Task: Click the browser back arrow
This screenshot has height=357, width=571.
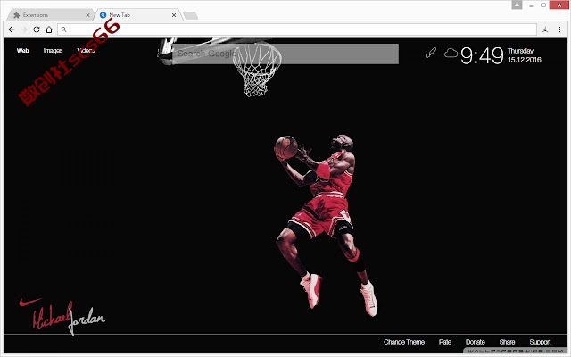Action: 12,29
